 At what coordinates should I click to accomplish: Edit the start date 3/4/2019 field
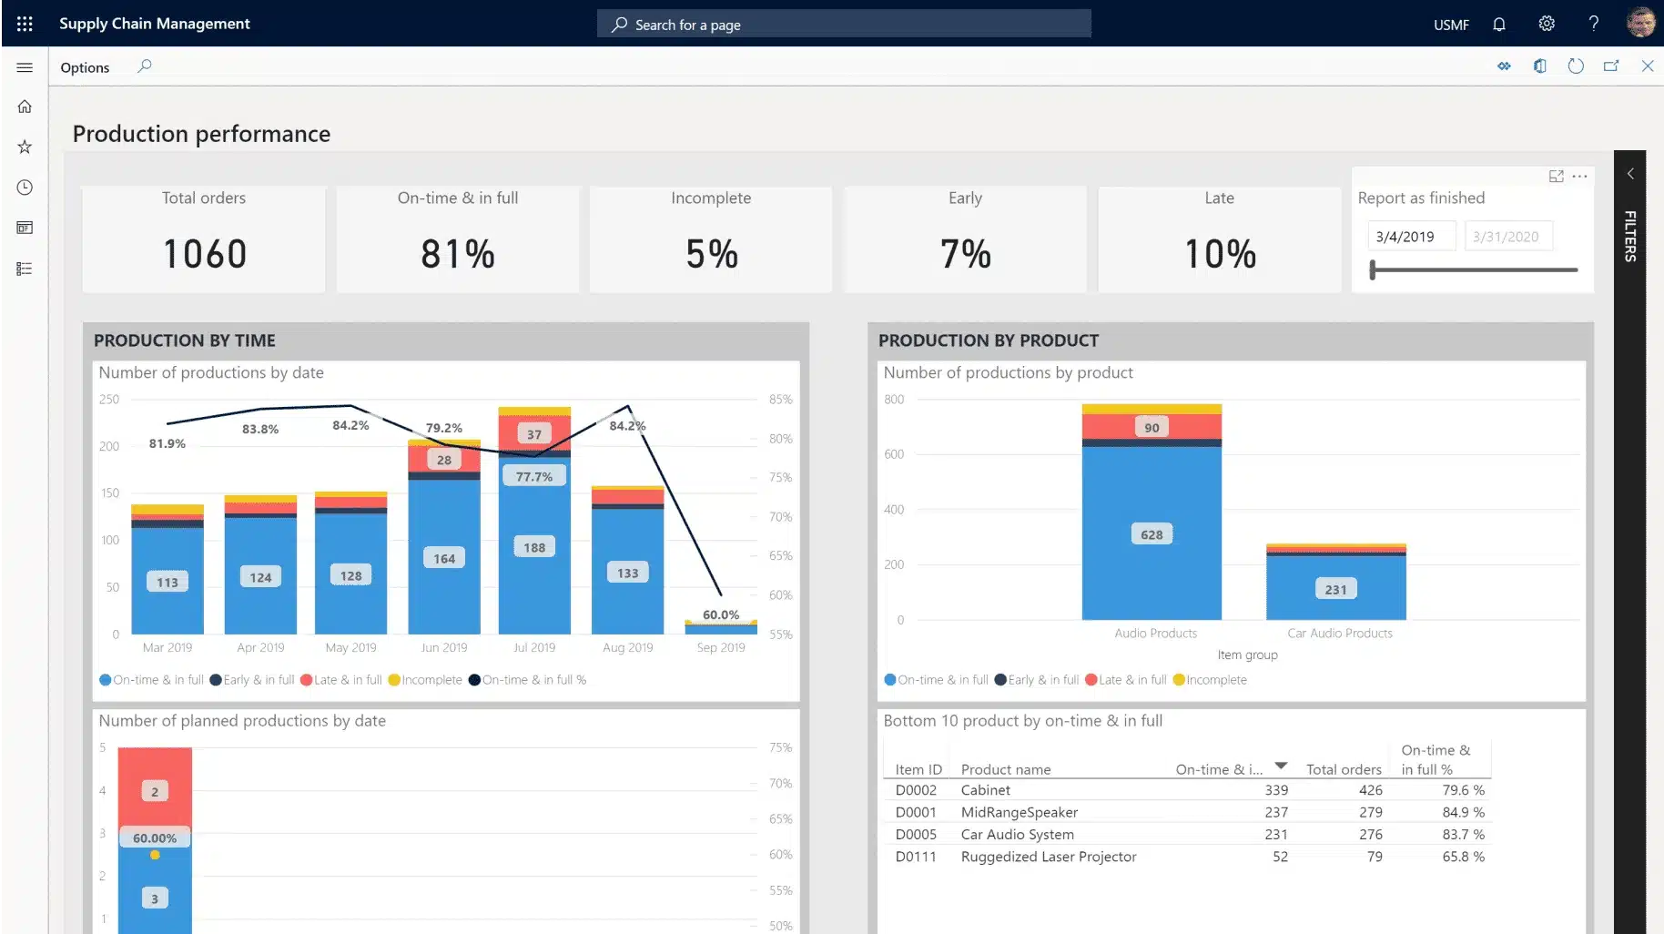click(x=1414, y=237)
